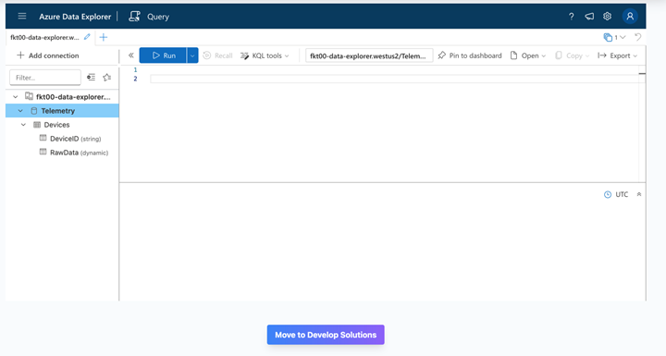
Task: Collapse the connection pane with double chevron
Action: click(x=130, y=55)
